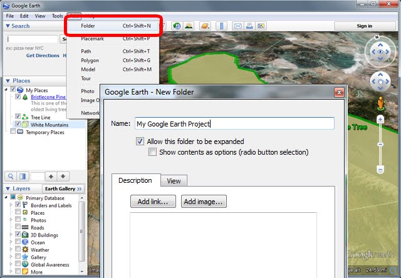Open the View menu
This screenshot has width=401, height=278.
click(40, 16)
